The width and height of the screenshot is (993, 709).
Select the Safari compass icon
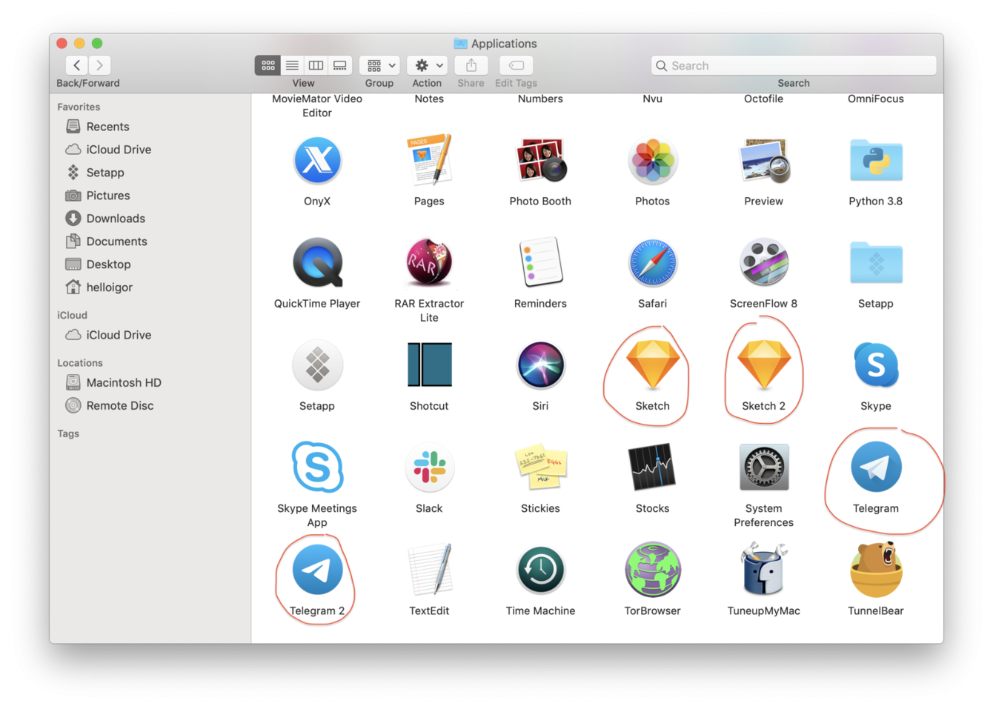(x=652, y=262)
